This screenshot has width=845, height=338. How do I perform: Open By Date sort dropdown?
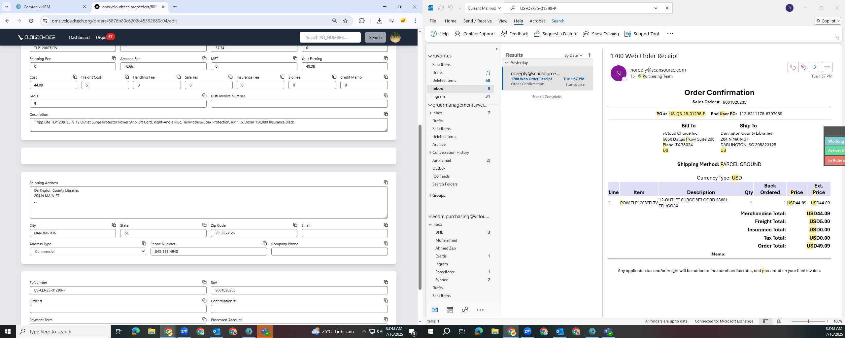pyautogui.click(x=573, y=55)
